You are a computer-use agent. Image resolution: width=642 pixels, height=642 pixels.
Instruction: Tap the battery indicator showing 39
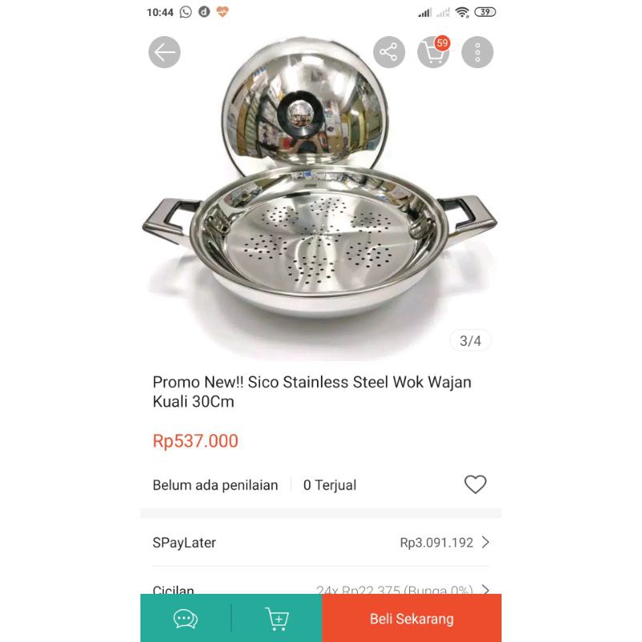tap(485, 12)
